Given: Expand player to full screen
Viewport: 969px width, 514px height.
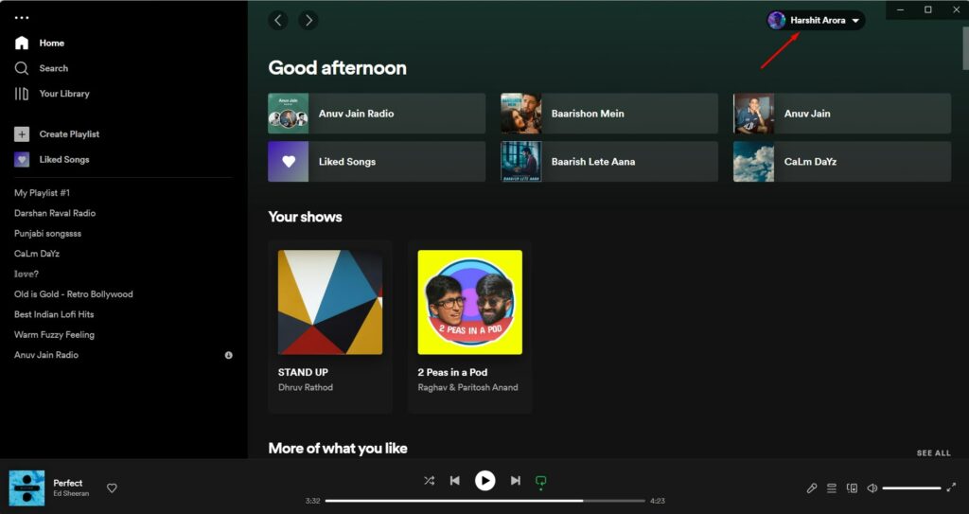Looking at the screenshot, I should [x=951, y=488].
